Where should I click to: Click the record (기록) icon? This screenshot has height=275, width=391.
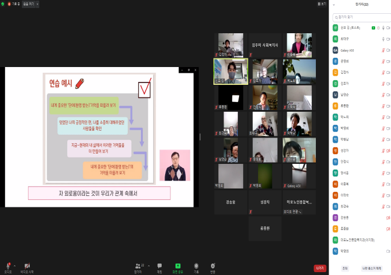(196, 266)
